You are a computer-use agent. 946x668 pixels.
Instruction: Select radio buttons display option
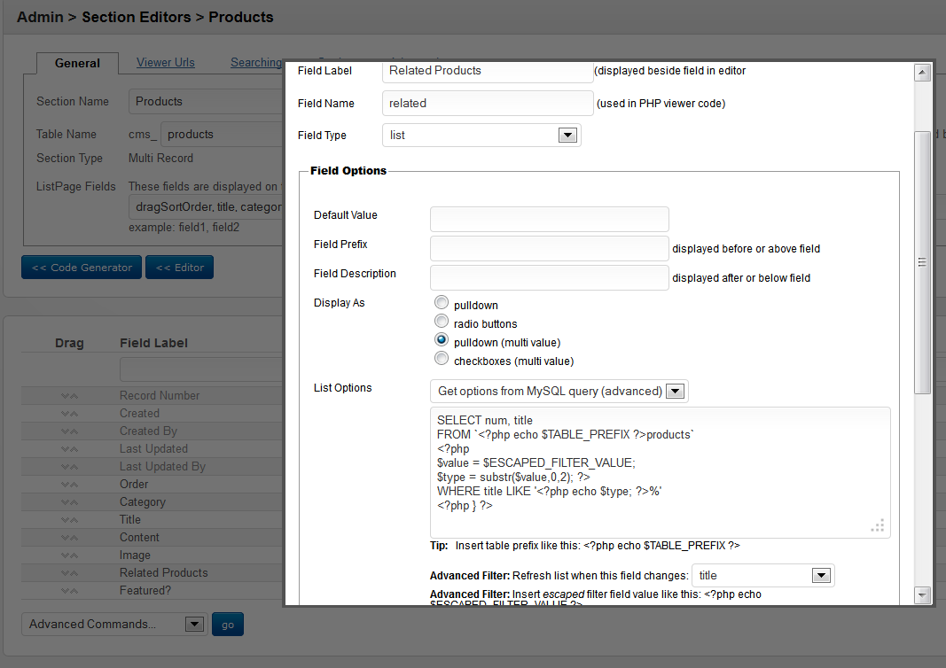(x=442, y=322)
